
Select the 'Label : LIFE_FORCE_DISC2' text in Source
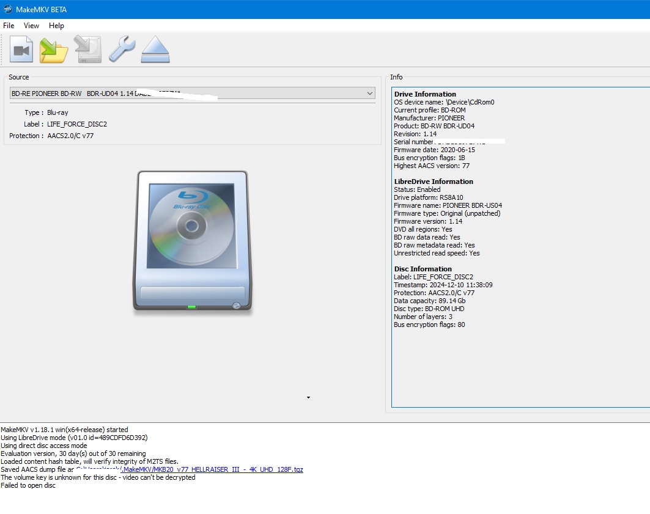click(x=65, y=124)
